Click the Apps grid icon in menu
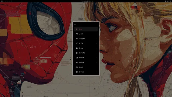This screenshot has width=172, height=97. point(77,29)
